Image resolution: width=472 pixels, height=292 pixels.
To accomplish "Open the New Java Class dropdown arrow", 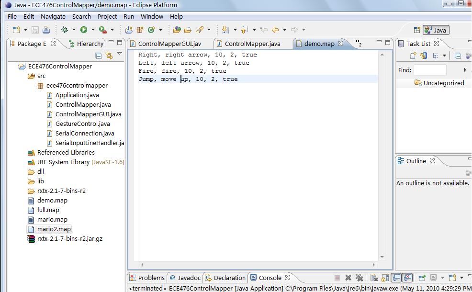I will [160, 30].
